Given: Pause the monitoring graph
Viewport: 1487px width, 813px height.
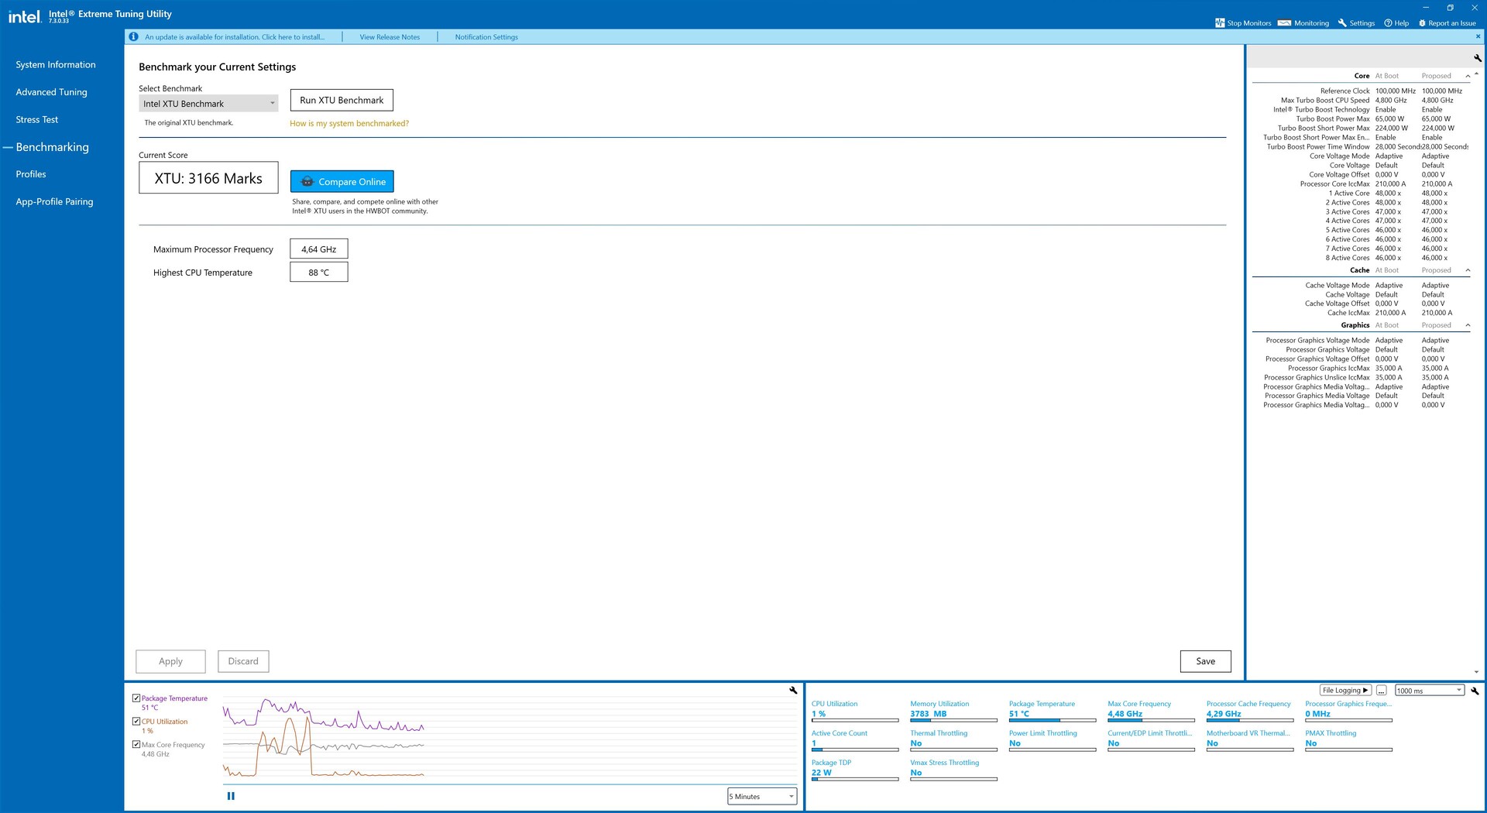Looking at the screenshot, I should click(x=231, y=796).
